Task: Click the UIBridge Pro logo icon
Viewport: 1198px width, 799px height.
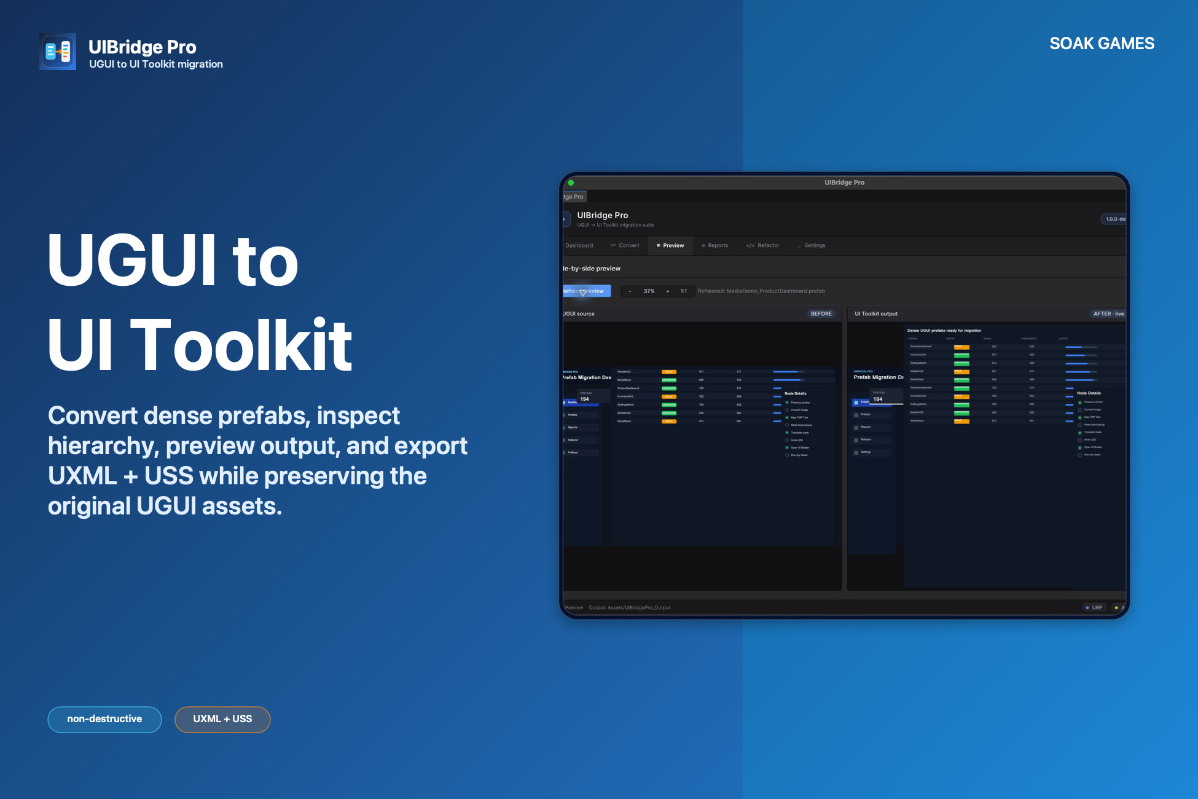Action: click(58, 52)
